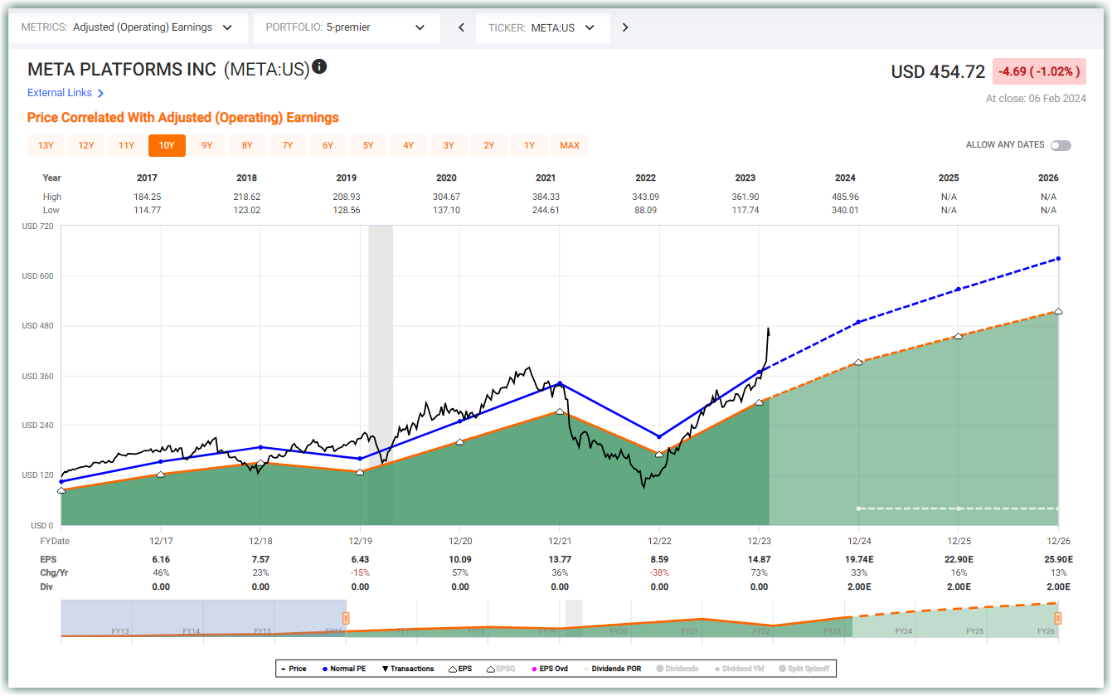Click the -38% yearly change value

point(659,572)
